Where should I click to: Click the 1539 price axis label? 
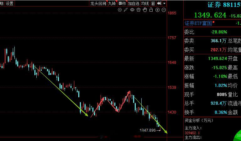click(x=172, y=87)
